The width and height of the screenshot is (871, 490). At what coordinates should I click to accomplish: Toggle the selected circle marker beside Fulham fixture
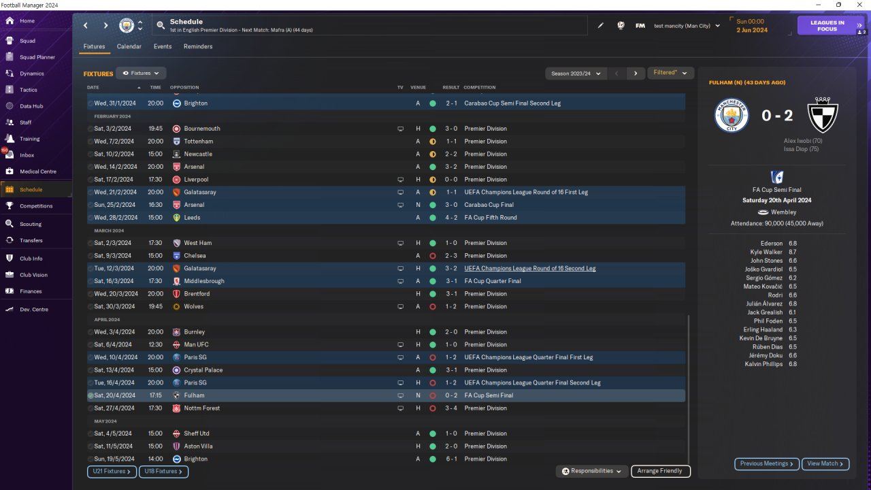pos(91,395)
